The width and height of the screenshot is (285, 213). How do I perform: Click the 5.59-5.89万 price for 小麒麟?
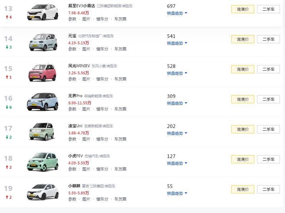click(78, 193)
